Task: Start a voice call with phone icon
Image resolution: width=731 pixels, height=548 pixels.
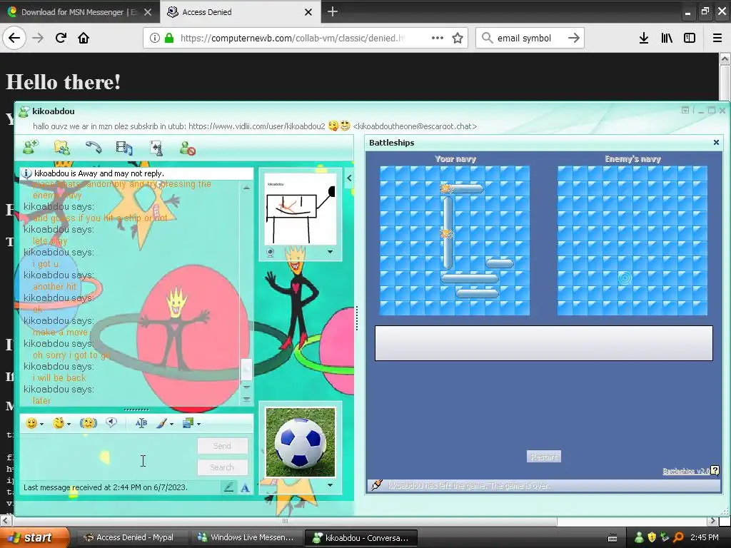Action: pos(94,147)
